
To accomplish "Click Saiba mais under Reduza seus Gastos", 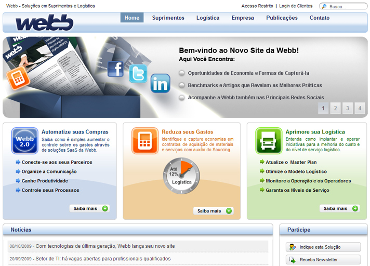I will (213, 211).
